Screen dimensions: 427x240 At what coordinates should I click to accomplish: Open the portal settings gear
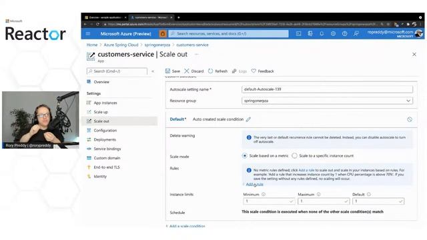pyautogui.click(x=333, y=34)
